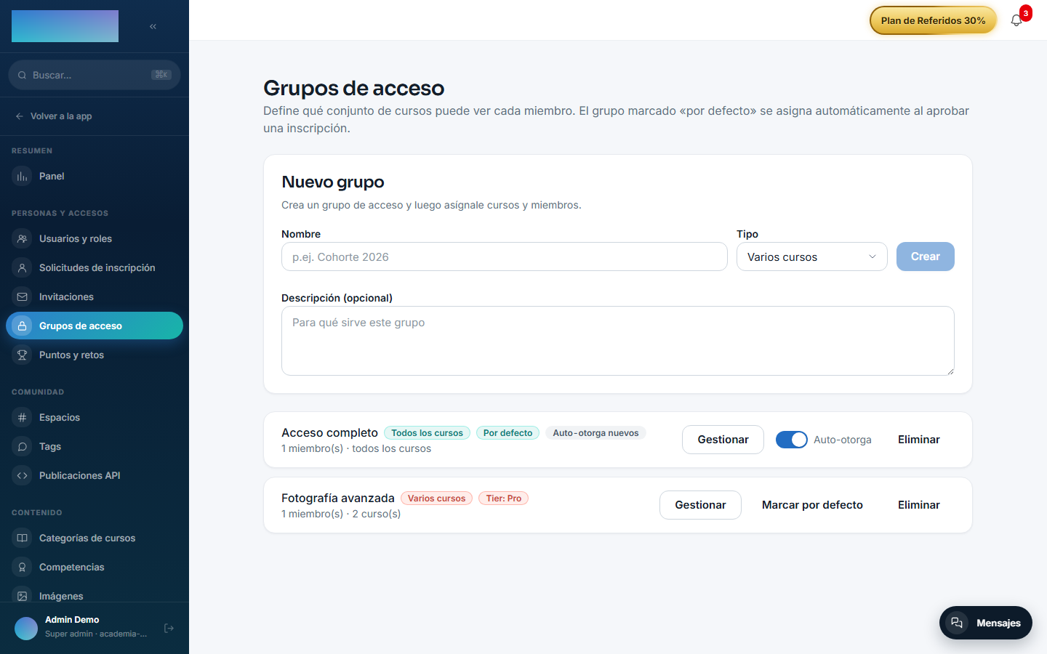
Task: Click '1 miembro(s) · 2 curso(s)' text
Action: [341, 514]
